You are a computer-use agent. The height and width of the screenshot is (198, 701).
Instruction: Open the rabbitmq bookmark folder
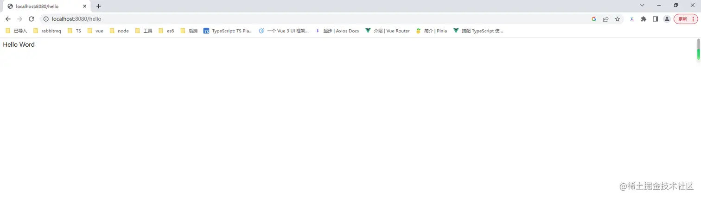pos(47,31)
